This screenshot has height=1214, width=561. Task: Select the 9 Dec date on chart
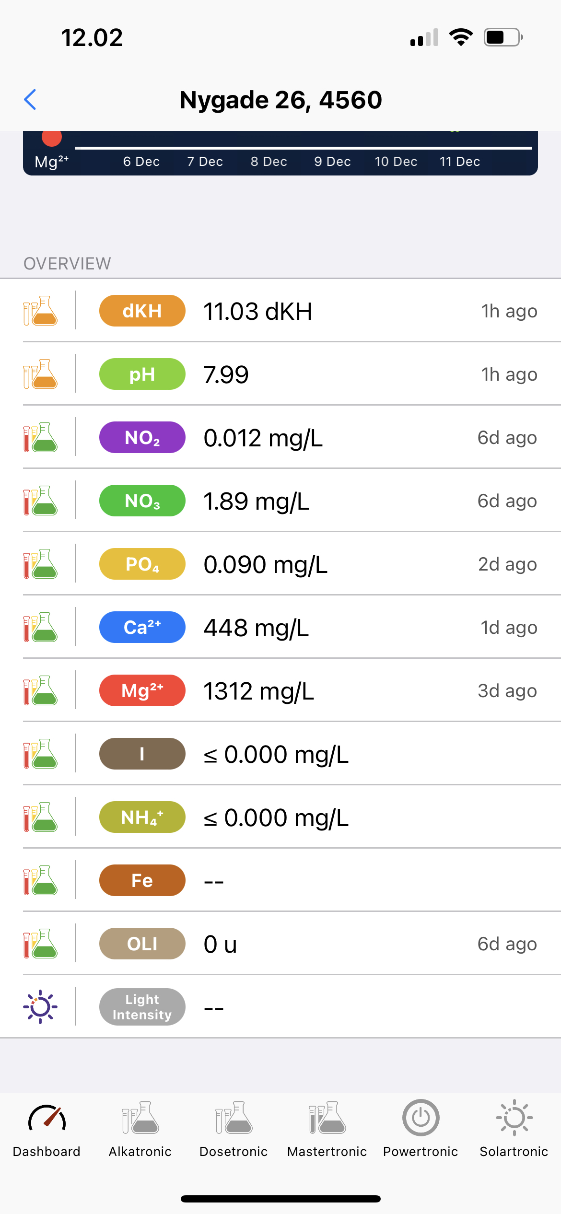(332, 162)
